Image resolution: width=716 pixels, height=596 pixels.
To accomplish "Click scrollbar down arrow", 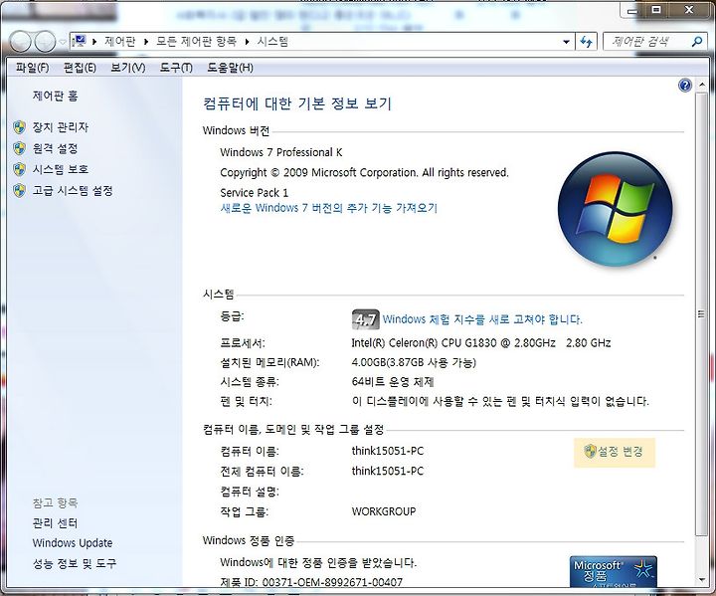I will pyautogui.click(x=701, y=580).
